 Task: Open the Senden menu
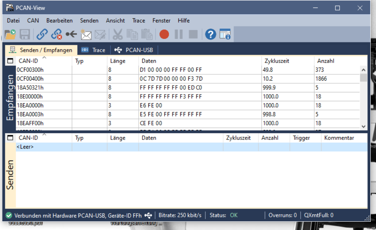[89, 21]
